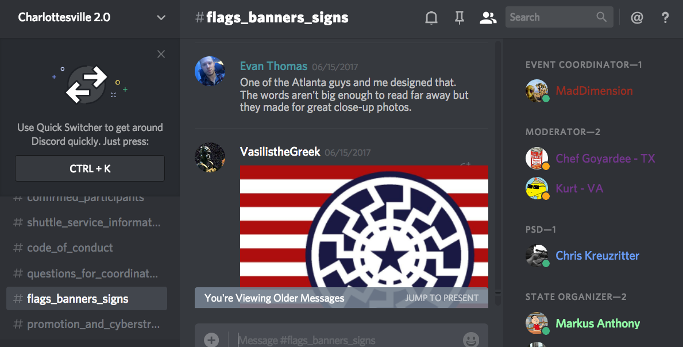Open recent mentions @ icon
The height and width of the screenshot is (347, 683).
point(637,17)
